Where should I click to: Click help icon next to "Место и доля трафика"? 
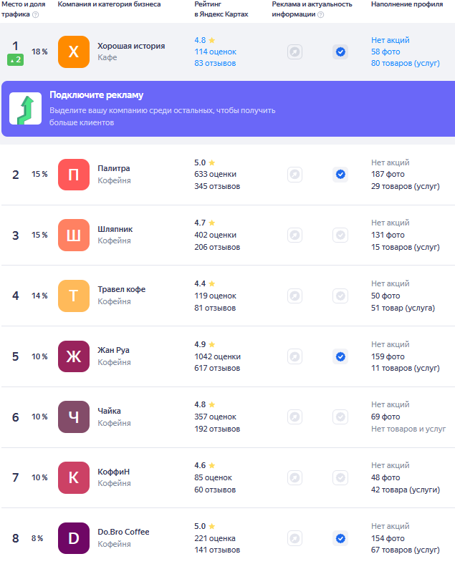(35, 14)
